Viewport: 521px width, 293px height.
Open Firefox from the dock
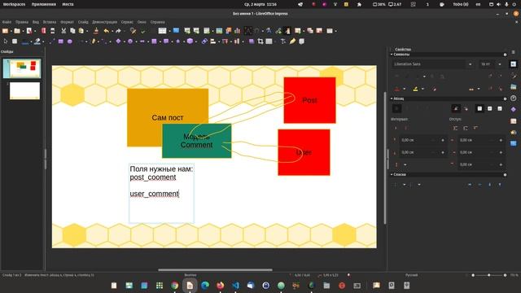tap(221, 286)
